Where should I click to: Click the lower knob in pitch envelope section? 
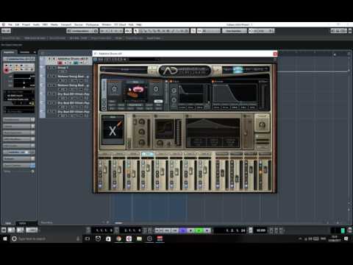click(174, 100)
